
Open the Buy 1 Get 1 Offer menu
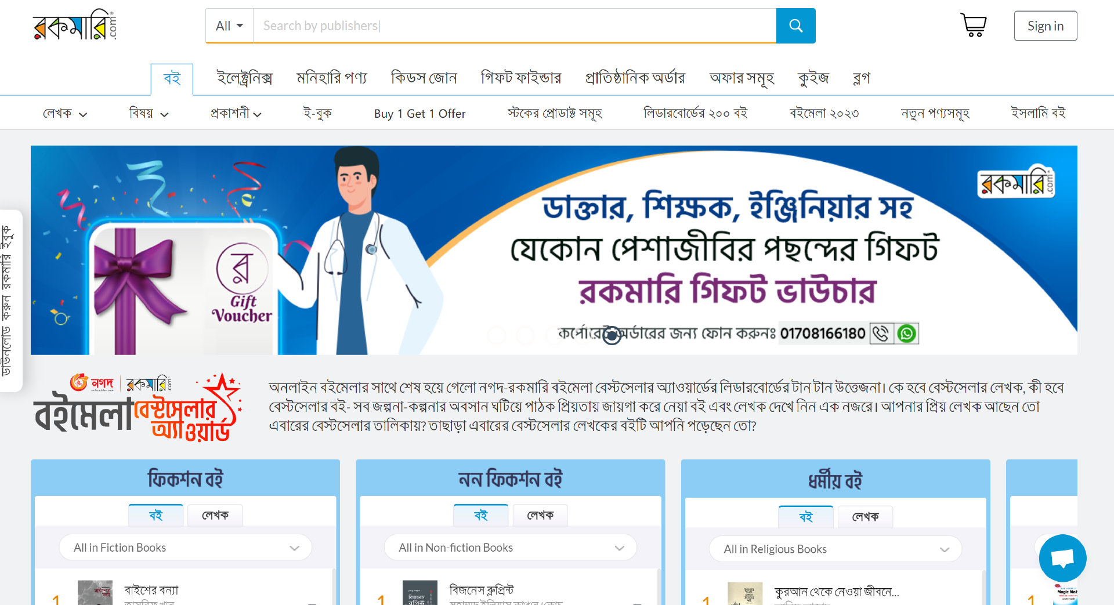coord(419,114)
